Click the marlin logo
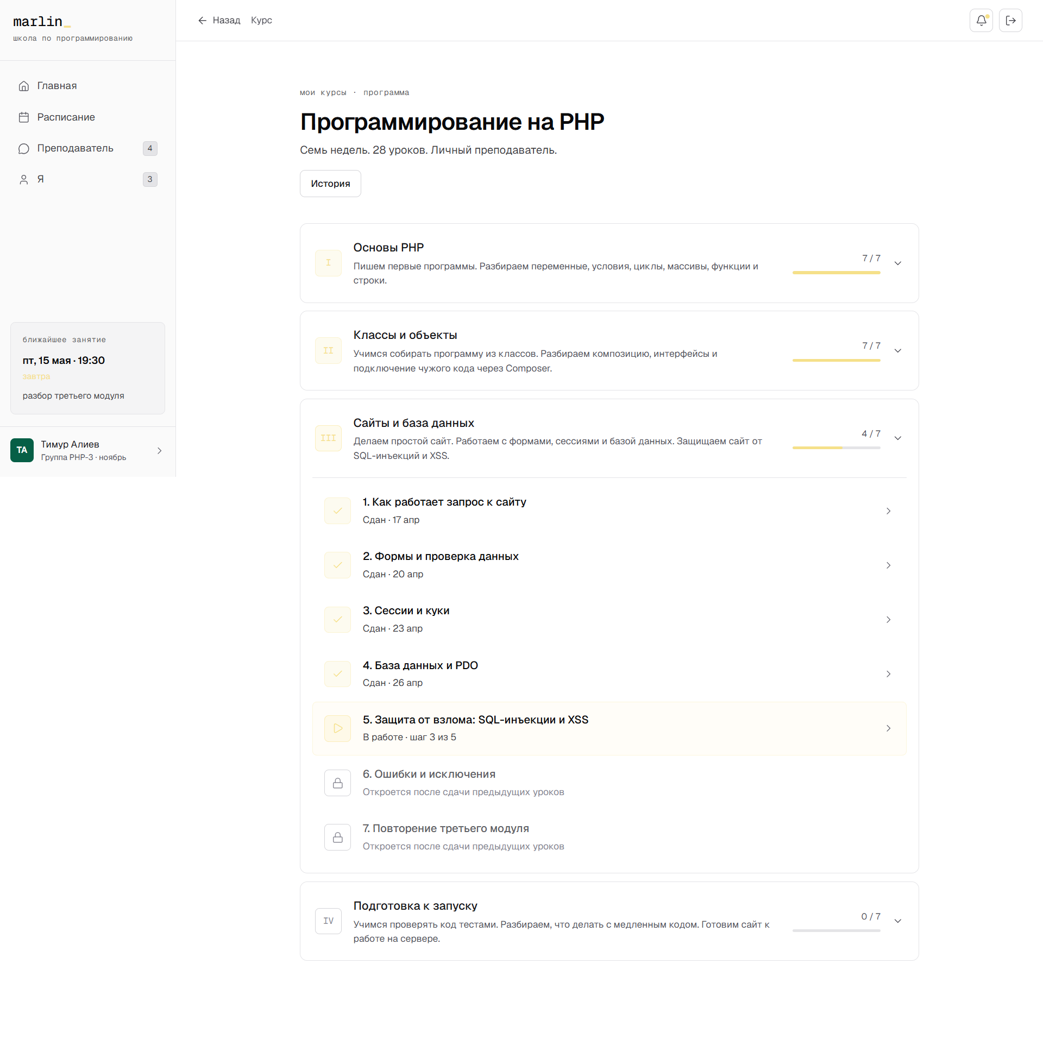Viewport: 1043px width, 1039px height. point(42,22)
